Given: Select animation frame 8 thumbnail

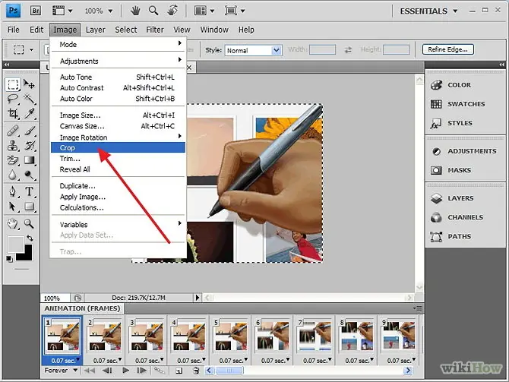Looking at the screenshot, I should click(x=356, y=336).
